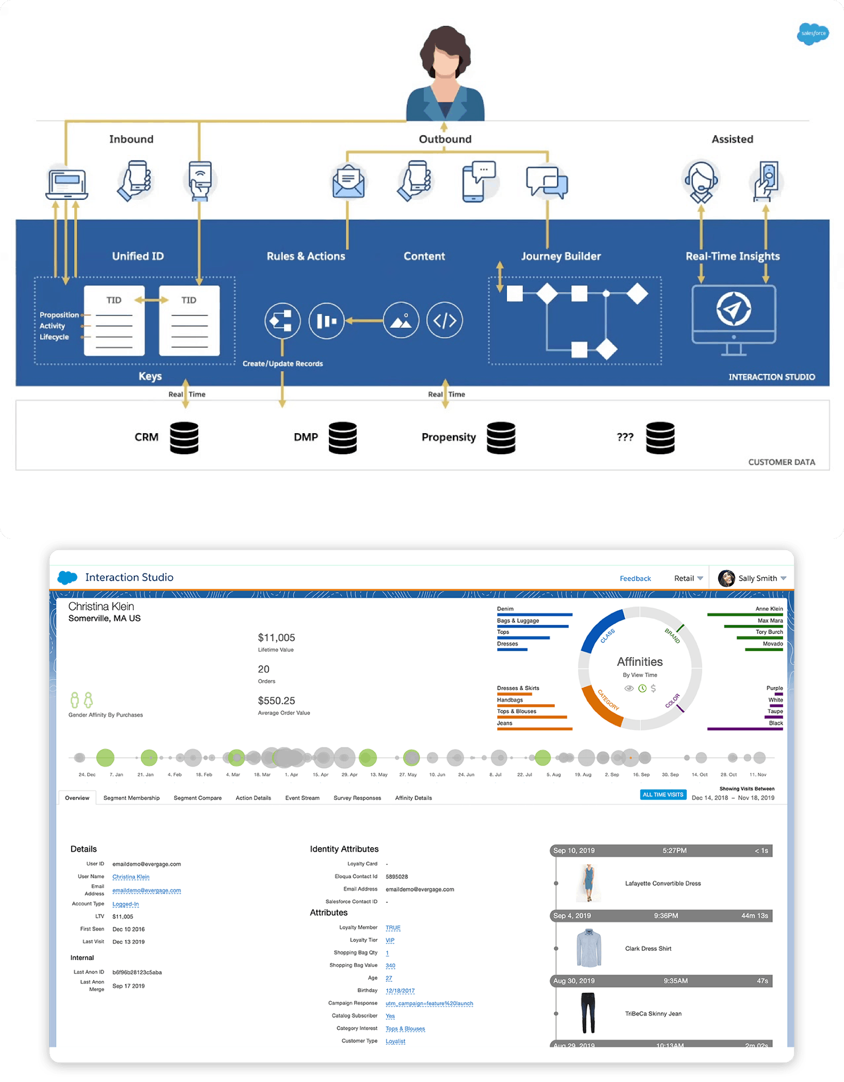Click the chat bubbles outbound icon
The height and width of the screenshot is (1082, 844).
[547, 182]
